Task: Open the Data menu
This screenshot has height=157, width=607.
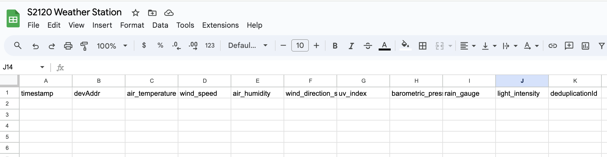Action: point(160,25)
